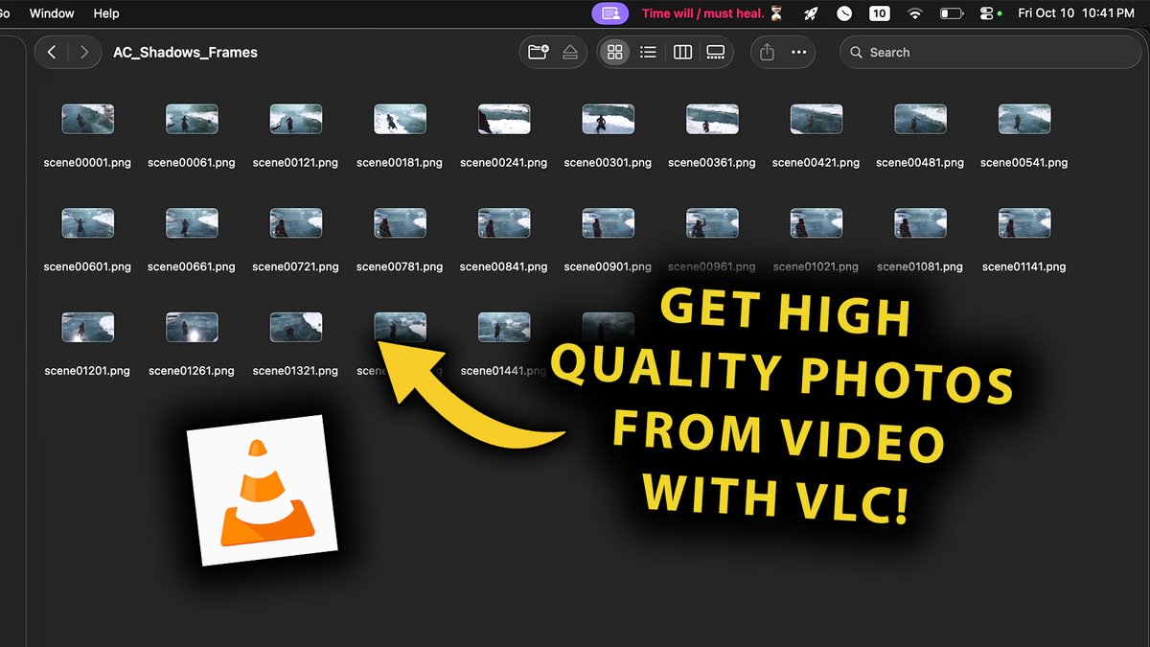Click the battery status icon
This screenshot has width=1150, height=647.
952,13
